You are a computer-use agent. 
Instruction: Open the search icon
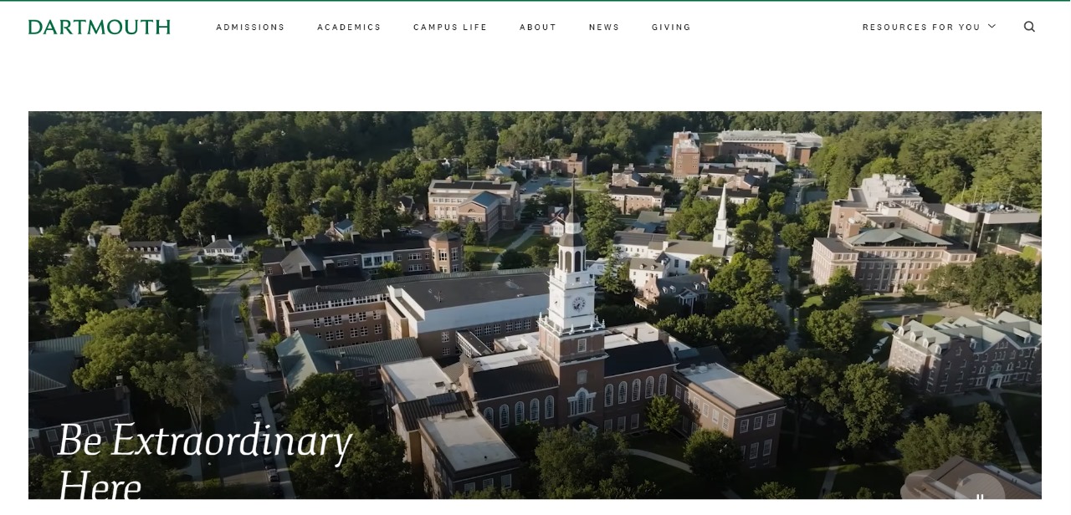coord(1029,27)
